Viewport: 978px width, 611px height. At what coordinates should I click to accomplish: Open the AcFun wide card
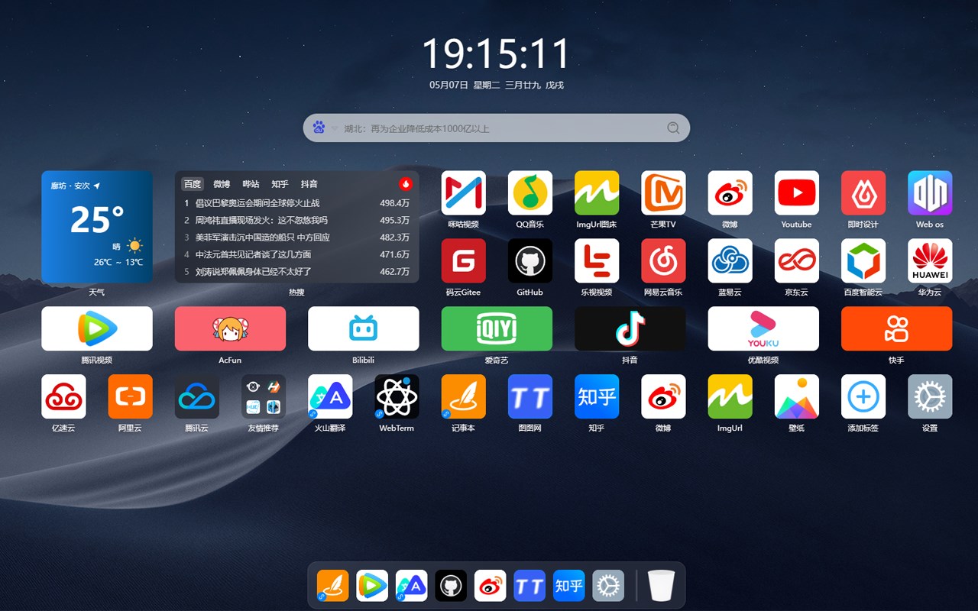pos(230,328)
